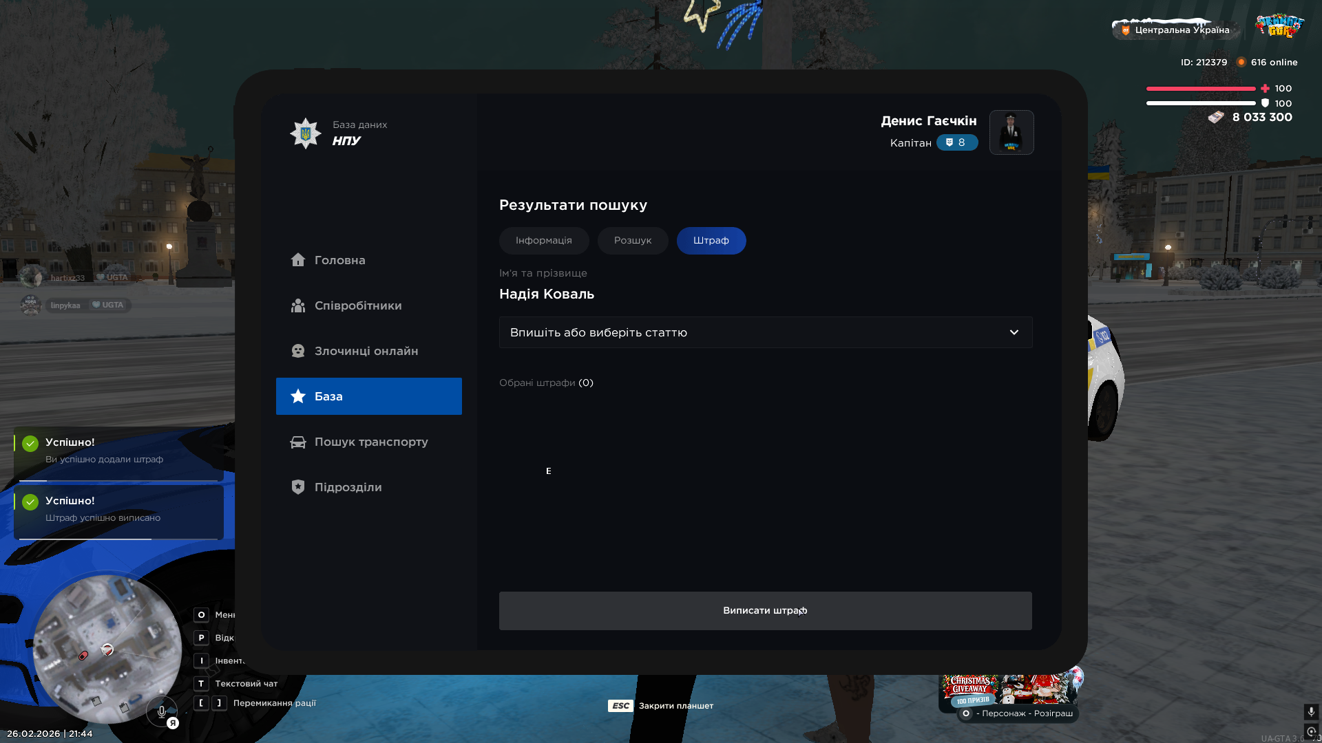Click the Злочинці онлайн mask icon

297,351
